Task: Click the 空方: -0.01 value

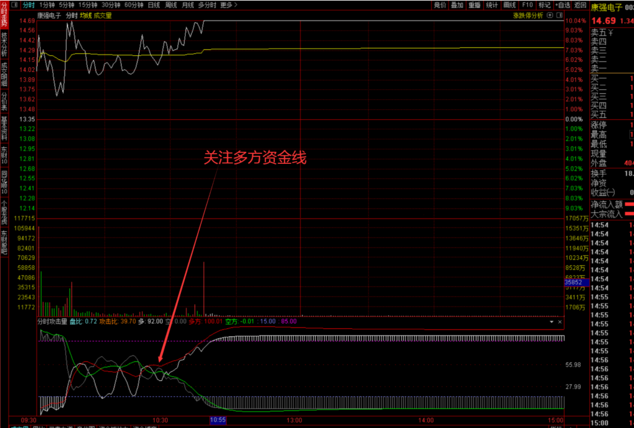Action: 240,321
